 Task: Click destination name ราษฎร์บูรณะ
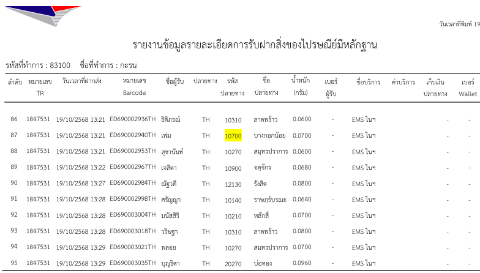270,200
